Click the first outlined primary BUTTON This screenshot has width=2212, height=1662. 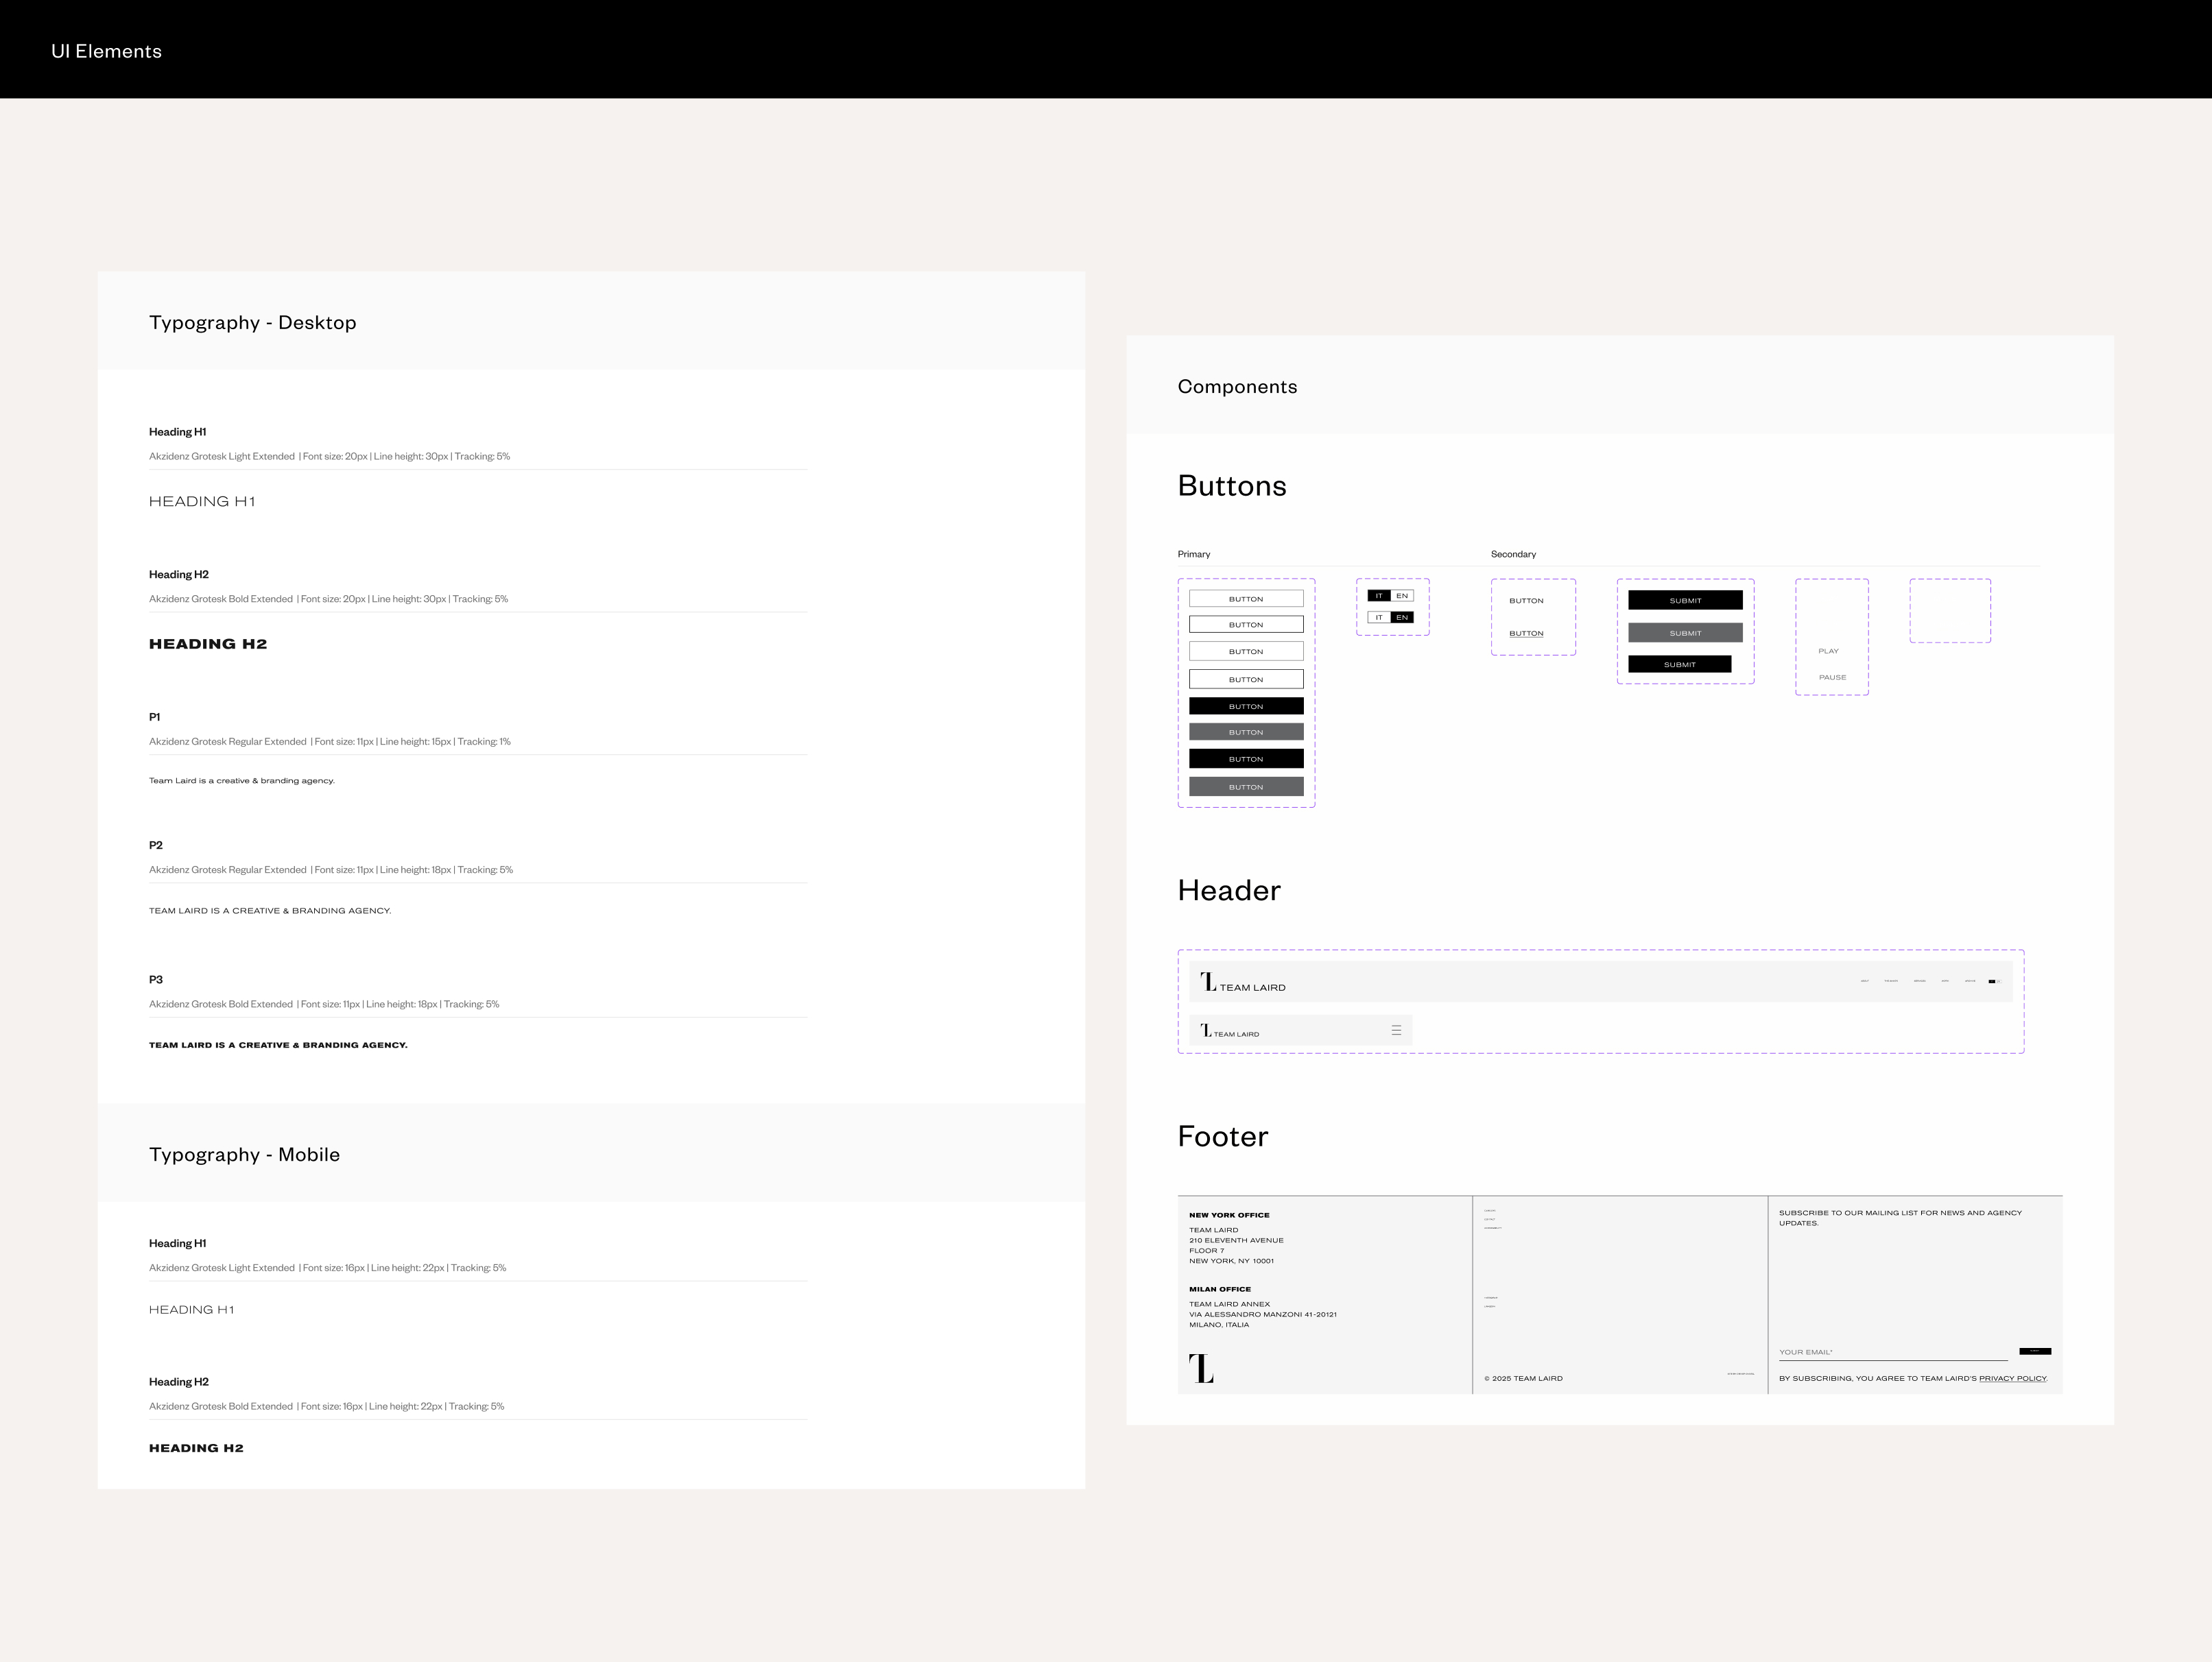pos(1246,600)
